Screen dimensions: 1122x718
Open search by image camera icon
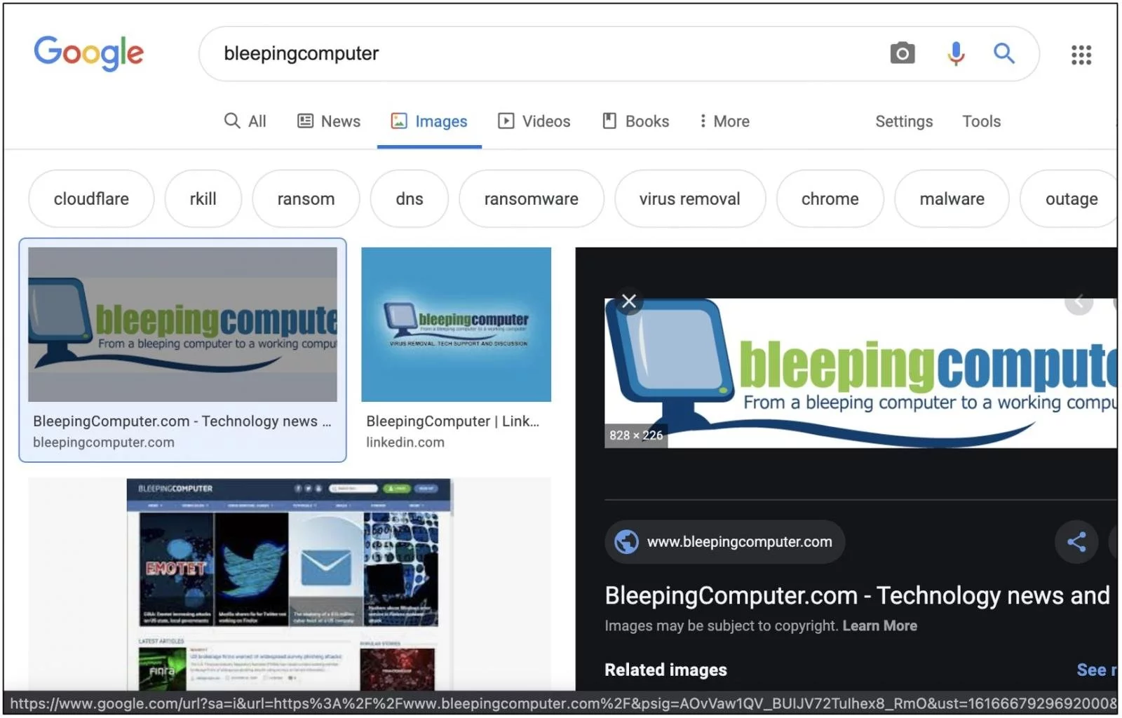(903, 53)
